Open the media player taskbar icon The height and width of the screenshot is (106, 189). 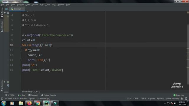(x=12, y=103)
